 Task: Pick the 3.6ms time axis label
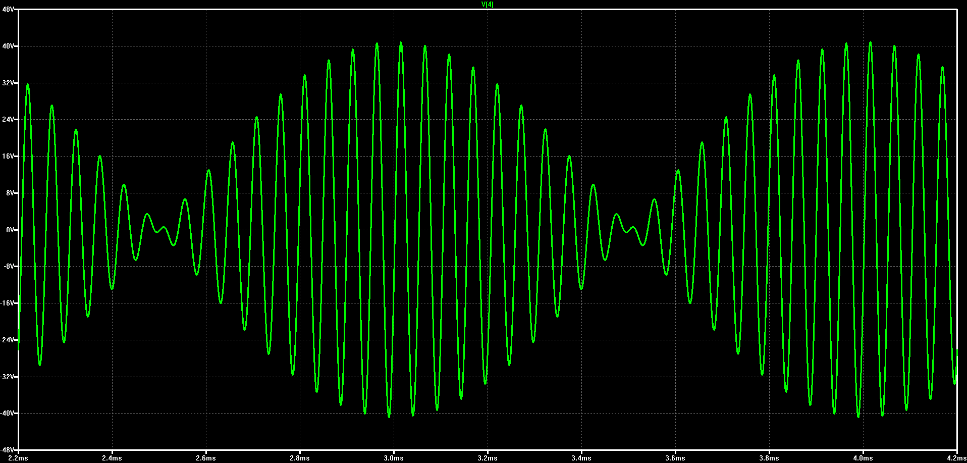coord(675,458)
